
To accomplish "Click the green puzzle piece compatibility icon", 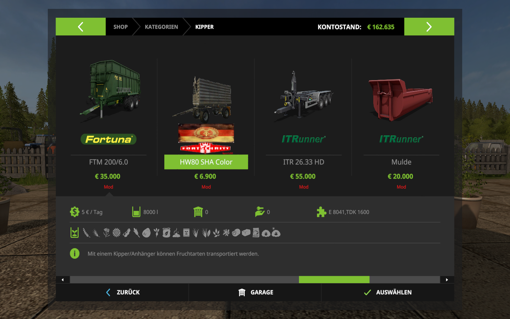I will (322, 212).
